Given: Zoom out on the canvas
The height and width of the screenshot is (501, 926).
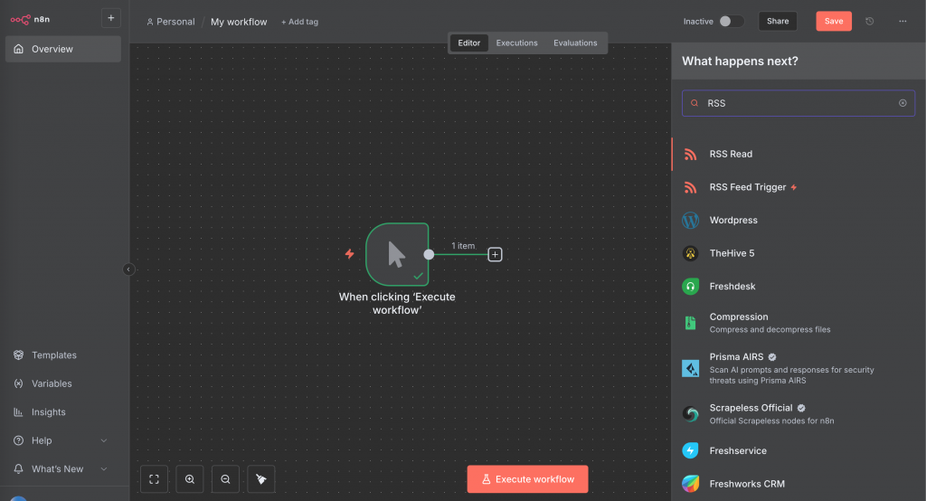Looking at the screenshot, I should click(225, 479).
